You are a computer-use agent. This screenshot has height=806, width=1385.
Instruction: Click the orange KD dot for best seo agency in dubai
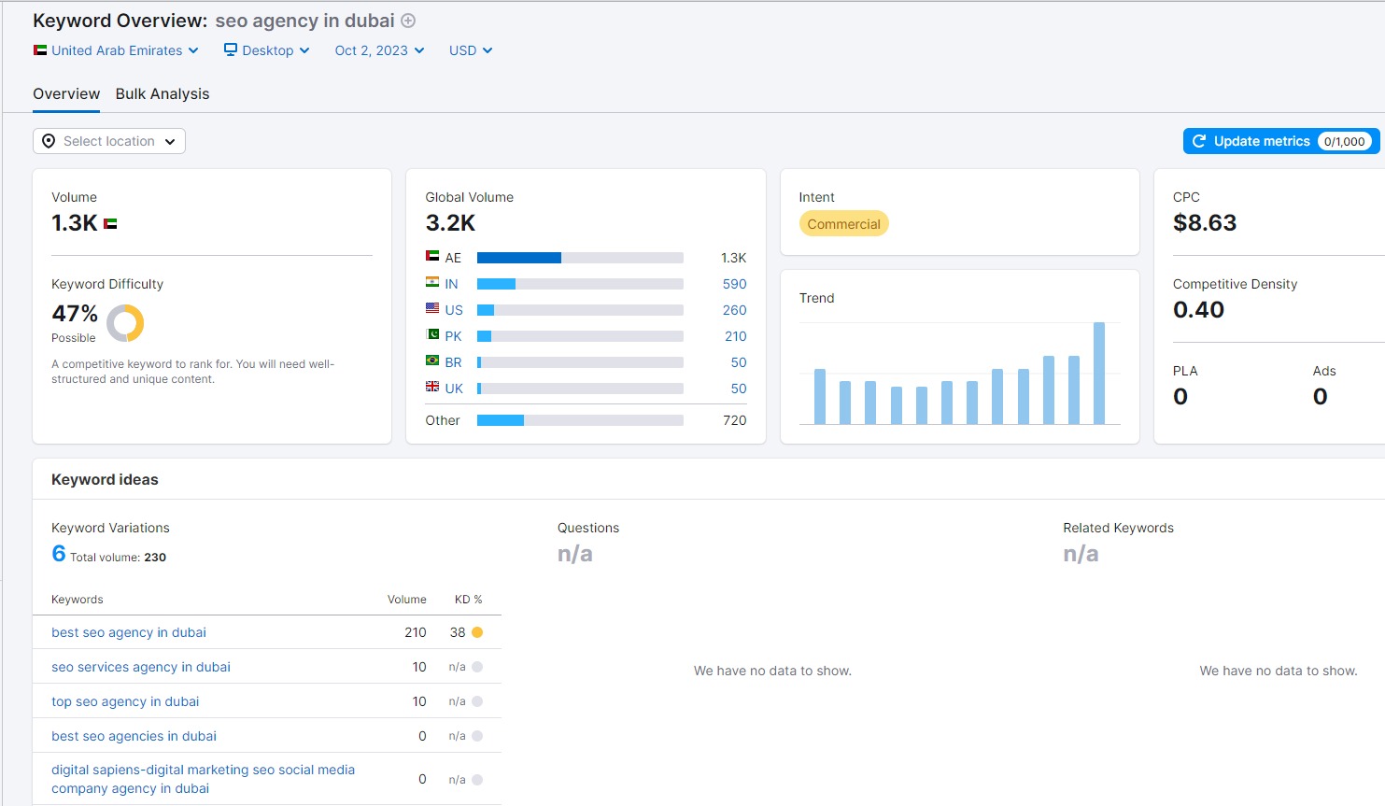click(477, 632)
